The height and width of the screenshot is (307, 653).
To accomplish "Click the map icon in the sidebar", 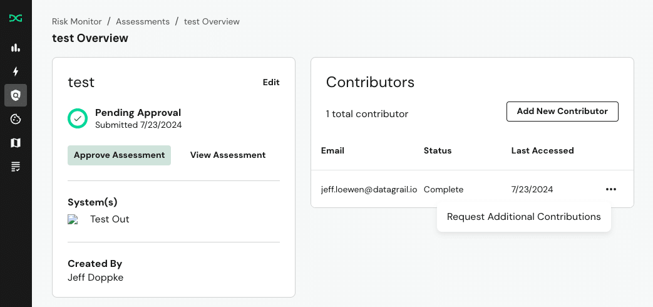I will point(16,143).
